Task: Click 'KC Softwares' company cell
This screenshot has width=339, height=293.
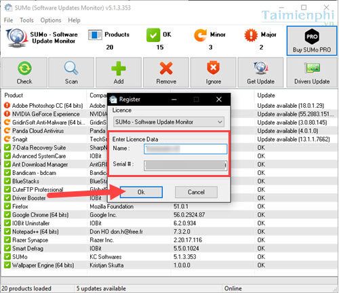Action: (106, 257)
